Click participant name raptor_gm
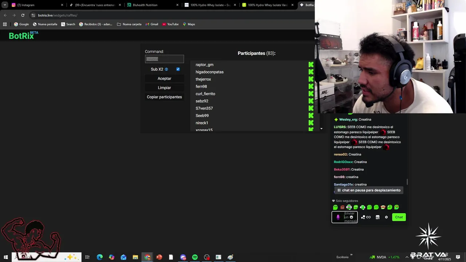This screenshot has height=262, width=466. click(204, 65)
